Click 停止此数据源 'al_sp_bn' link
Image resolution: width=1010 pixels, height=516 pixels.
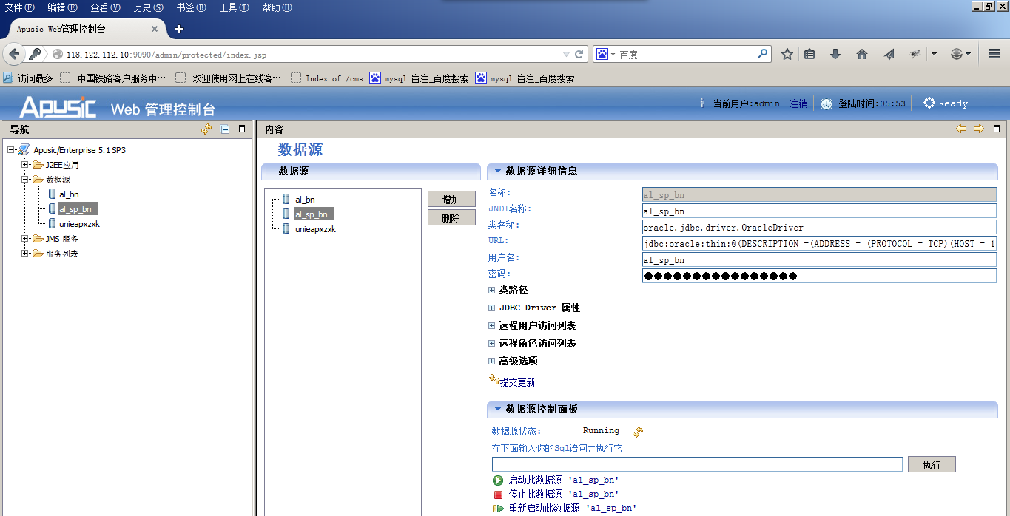click(564, 495)
